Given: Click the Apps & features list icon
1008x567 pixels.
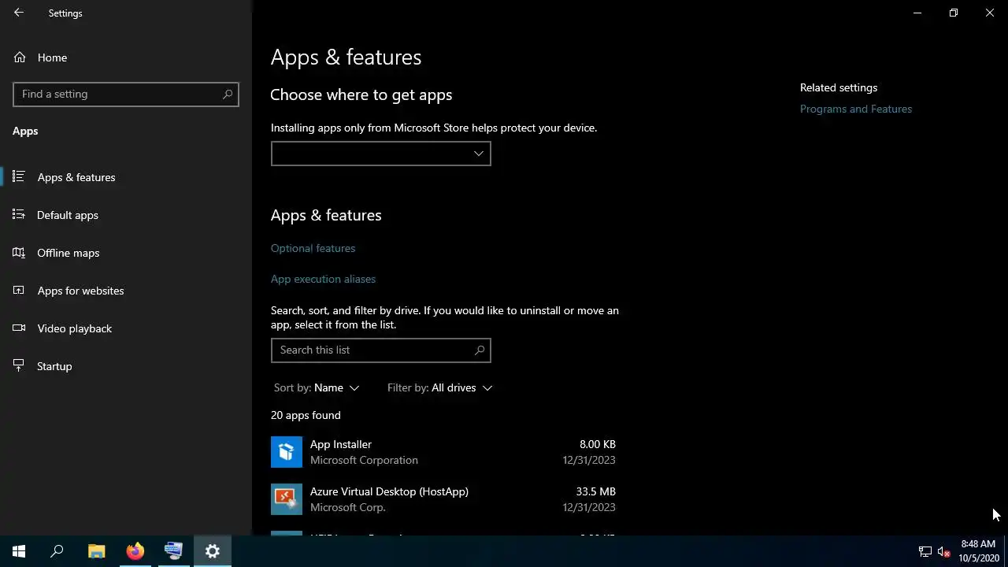Looking at the screenshot, I should click(19, 177).
